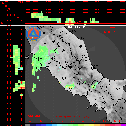This screenshot has width=126, height=126.
Task: Click the '17' altitude label
Action: tap(3, 3)
